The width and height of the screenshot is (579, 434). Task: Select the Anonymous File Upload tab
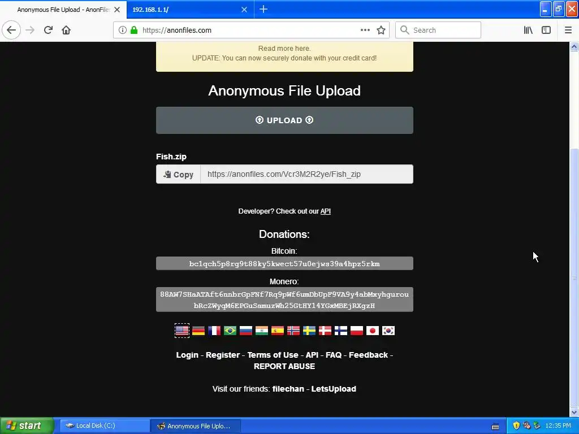63,10
